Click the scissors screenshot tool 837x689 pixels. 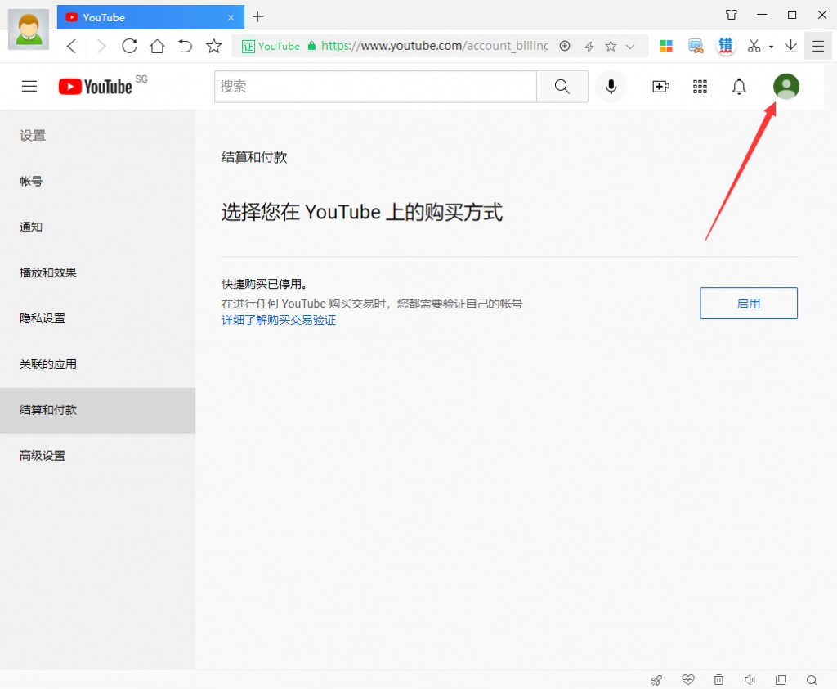pyautogui.click(x=754, y=46)
